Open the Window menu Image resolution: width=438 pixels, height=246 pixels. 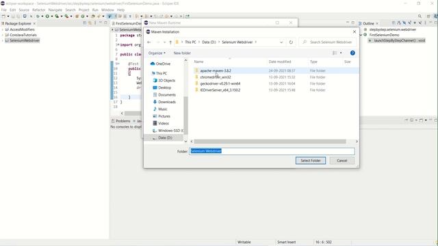tap(107, 10)
